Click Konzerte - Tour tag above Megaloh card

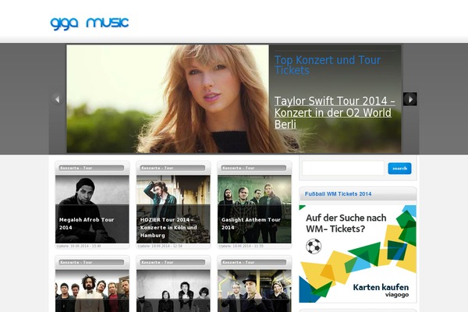pyautogui.click(x=91, y=168)
